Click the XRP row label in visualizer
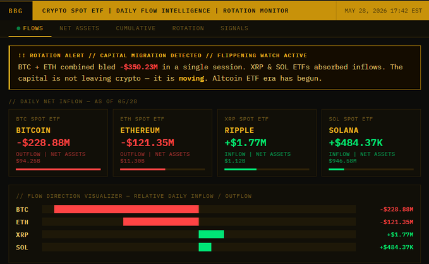Viewport: 429px width, 264px height. 22,234
